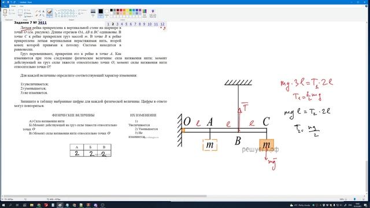Open the notification center icon
The height and width of the screenshot is (208, 370).
tap(365, 205)
